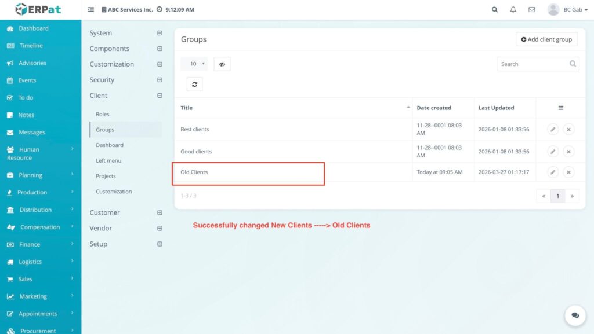The image size is (594, 334).
Task: Toggle the sidebar hamburger menu icon
Action: pyautogui.click(x=91, y=10)
